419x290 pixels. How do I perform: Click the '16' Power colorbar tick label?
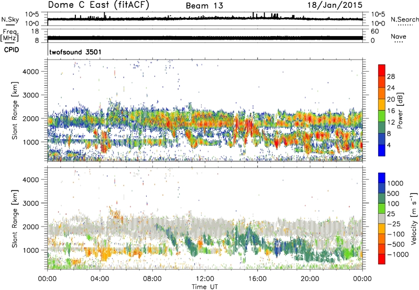[x=391, y=111]
